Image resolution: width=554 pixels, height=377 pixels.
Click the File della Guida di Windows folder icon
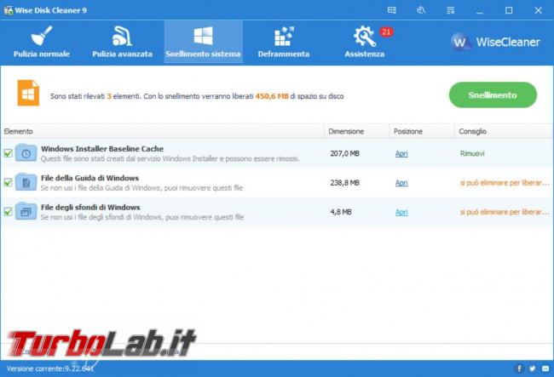[26, 182]
